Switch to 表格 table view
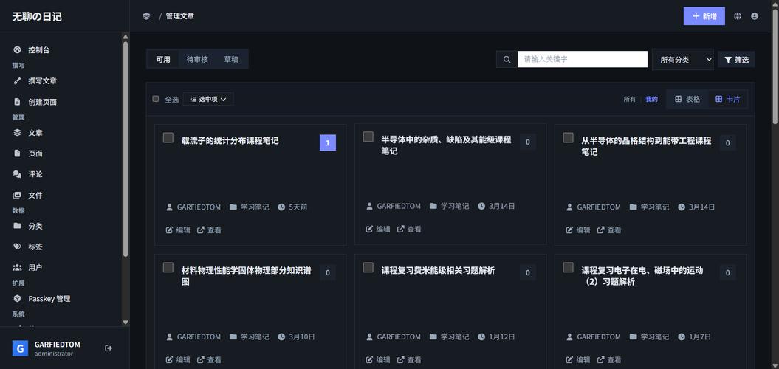Image resolution: width=779 pixels, height=369 pixels. [x=687, y=99]
